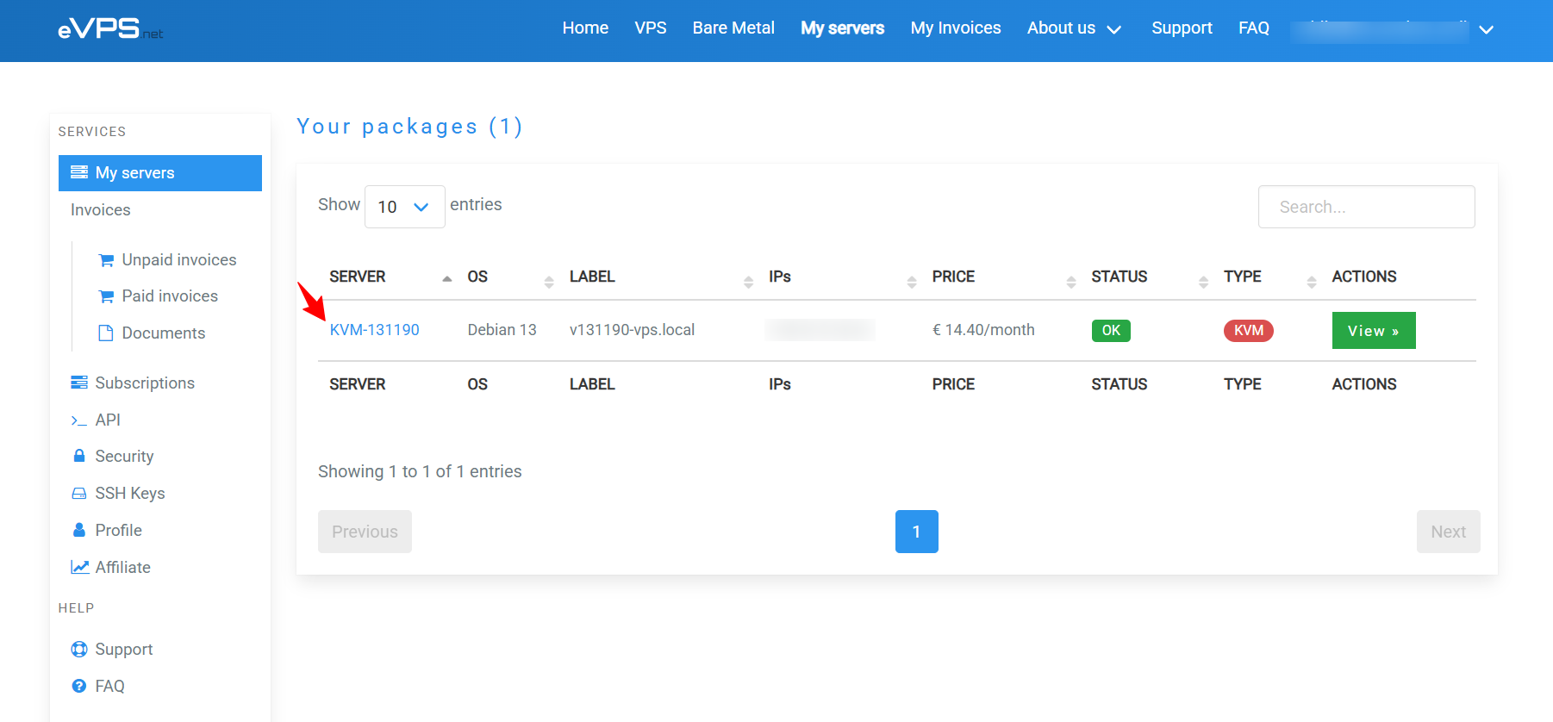Click the eVPS.net logo
Screen dimensions: 1553x722
click(110, 29)
